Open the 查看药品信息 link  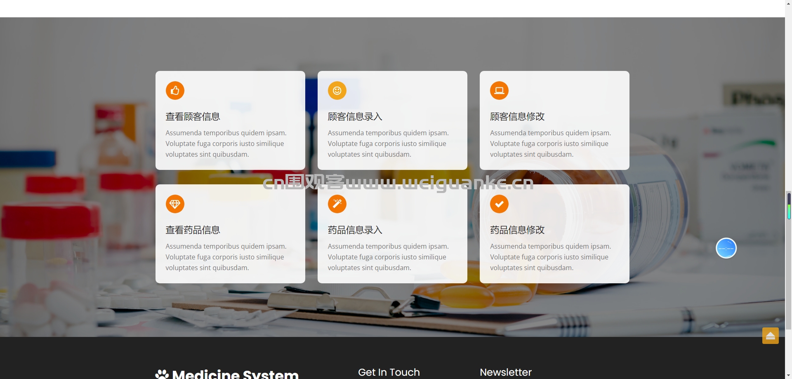(x=193, y=230)
